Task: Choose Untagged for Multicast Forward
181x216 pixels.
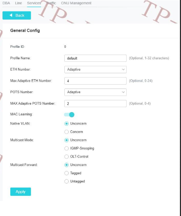Action: coord(67,181)
